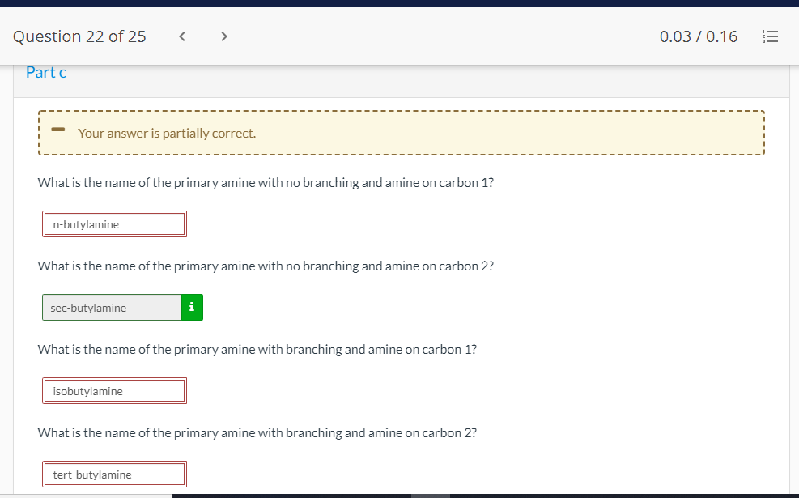Select the tert-butylamine answer field
The width and height of the screenshot is (799, 498).
[113, 474]
